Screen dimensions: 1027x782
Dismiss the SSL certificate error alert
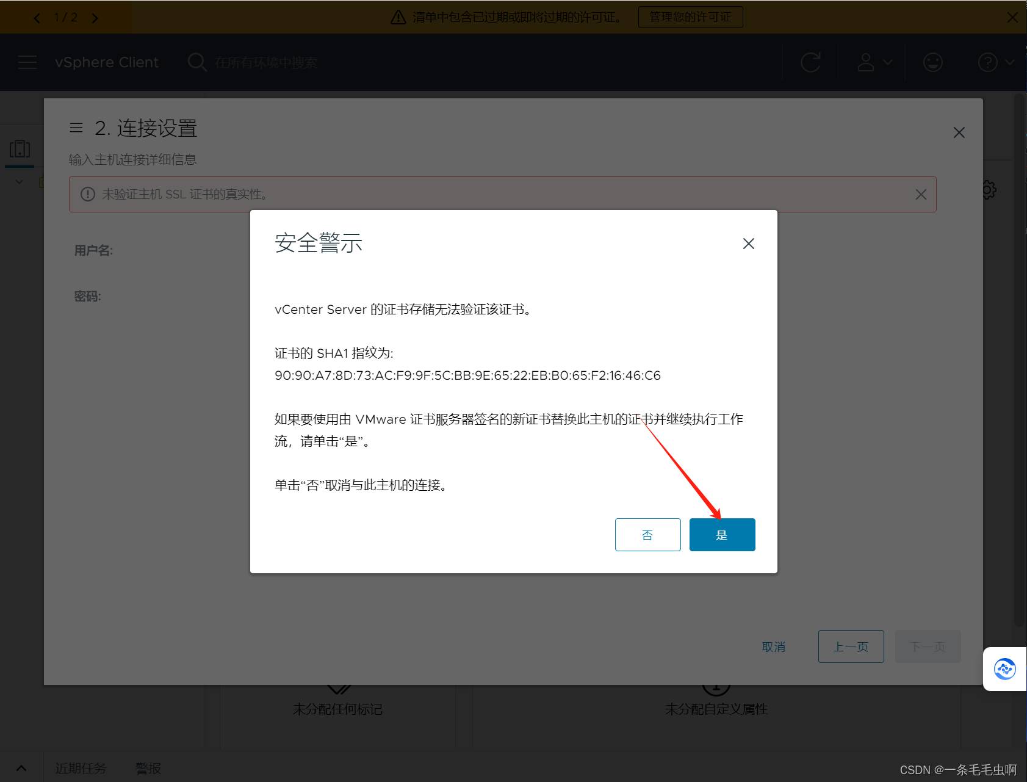(921, 194)
